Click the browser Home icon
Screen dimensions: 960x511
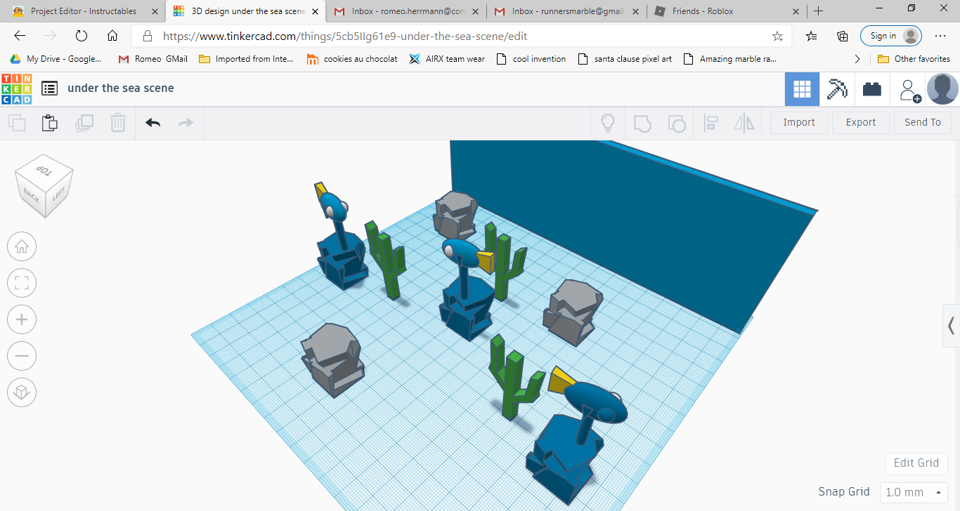(x=112, y=36)
